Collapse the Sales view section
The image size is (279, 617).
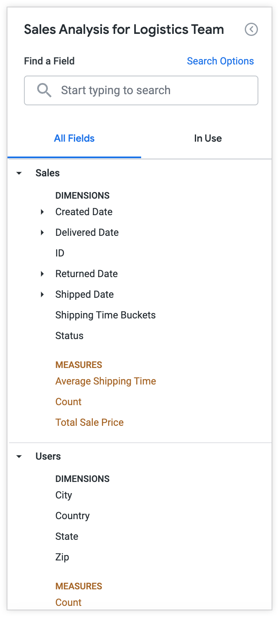tap(19, 173)
